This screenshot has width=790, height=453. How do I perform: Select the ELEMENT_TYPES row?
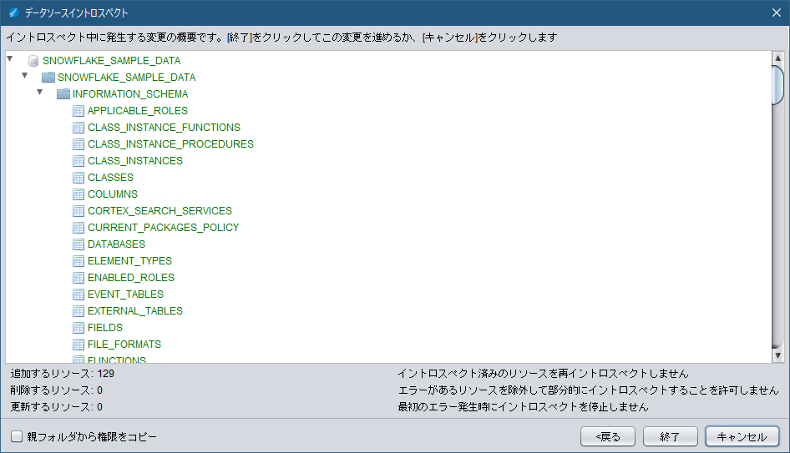point(129,261)
